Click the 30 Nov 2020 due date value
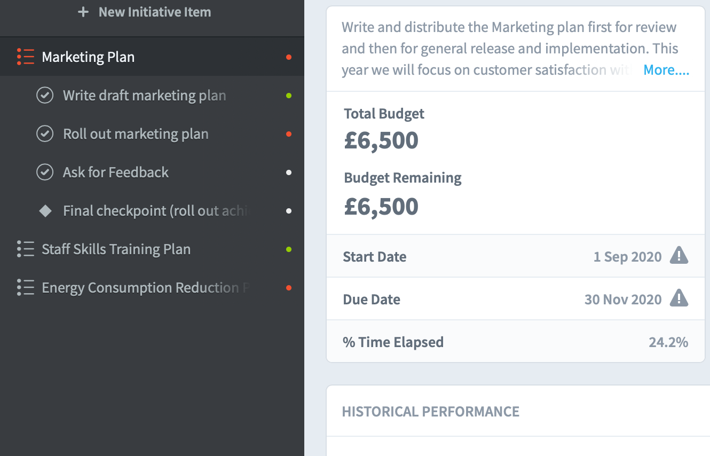The height and width of the screenshot is (456, 710). point(623,299)
